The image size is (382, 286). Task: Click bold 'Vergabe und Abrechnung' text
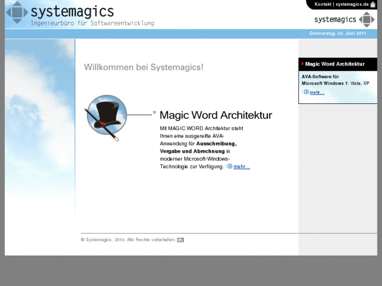pos(192,152)
